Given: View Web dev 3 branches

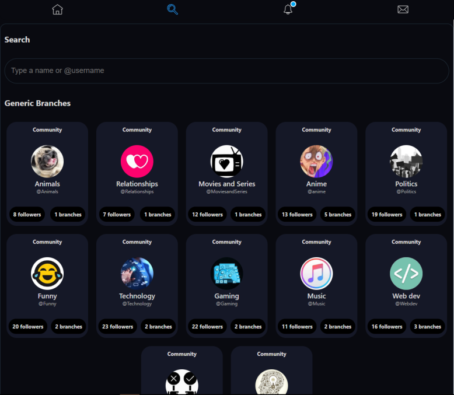Looking at the screenshot, I should coord(428,327).
